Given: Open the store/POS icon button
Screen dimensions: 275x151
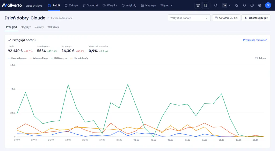Looking at the screenshot, I should pos(198,5).
